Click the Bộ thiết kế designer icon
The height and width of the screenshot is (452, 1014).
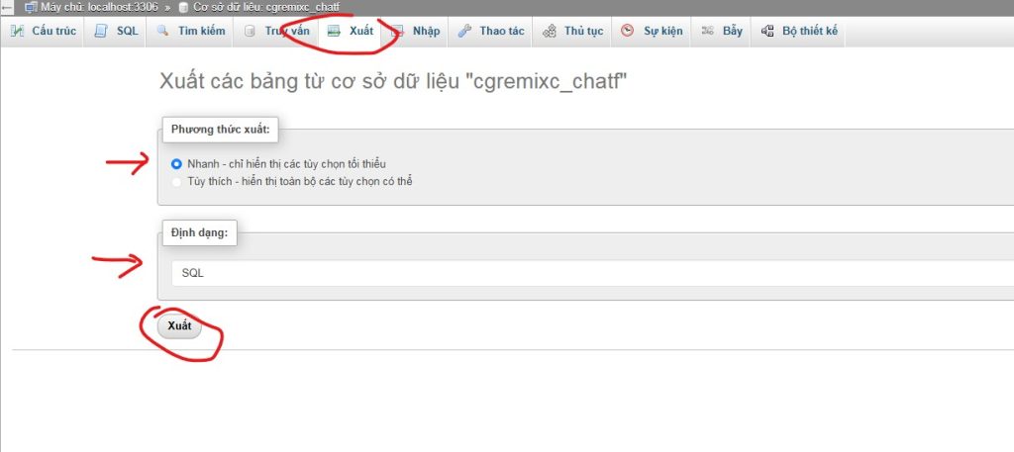coord(767,32)
